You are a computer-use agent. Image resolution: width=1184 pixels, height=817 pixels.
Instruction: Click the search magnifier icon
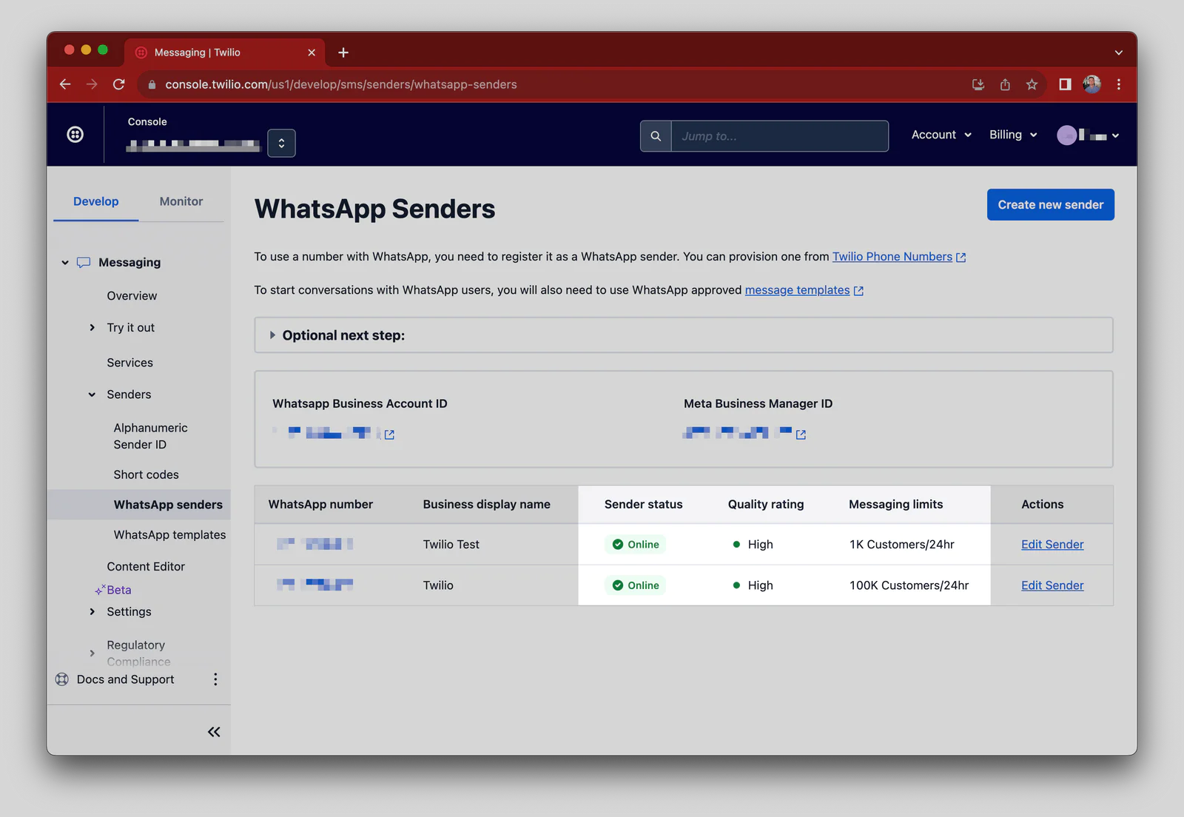click(x=656, y=136)
